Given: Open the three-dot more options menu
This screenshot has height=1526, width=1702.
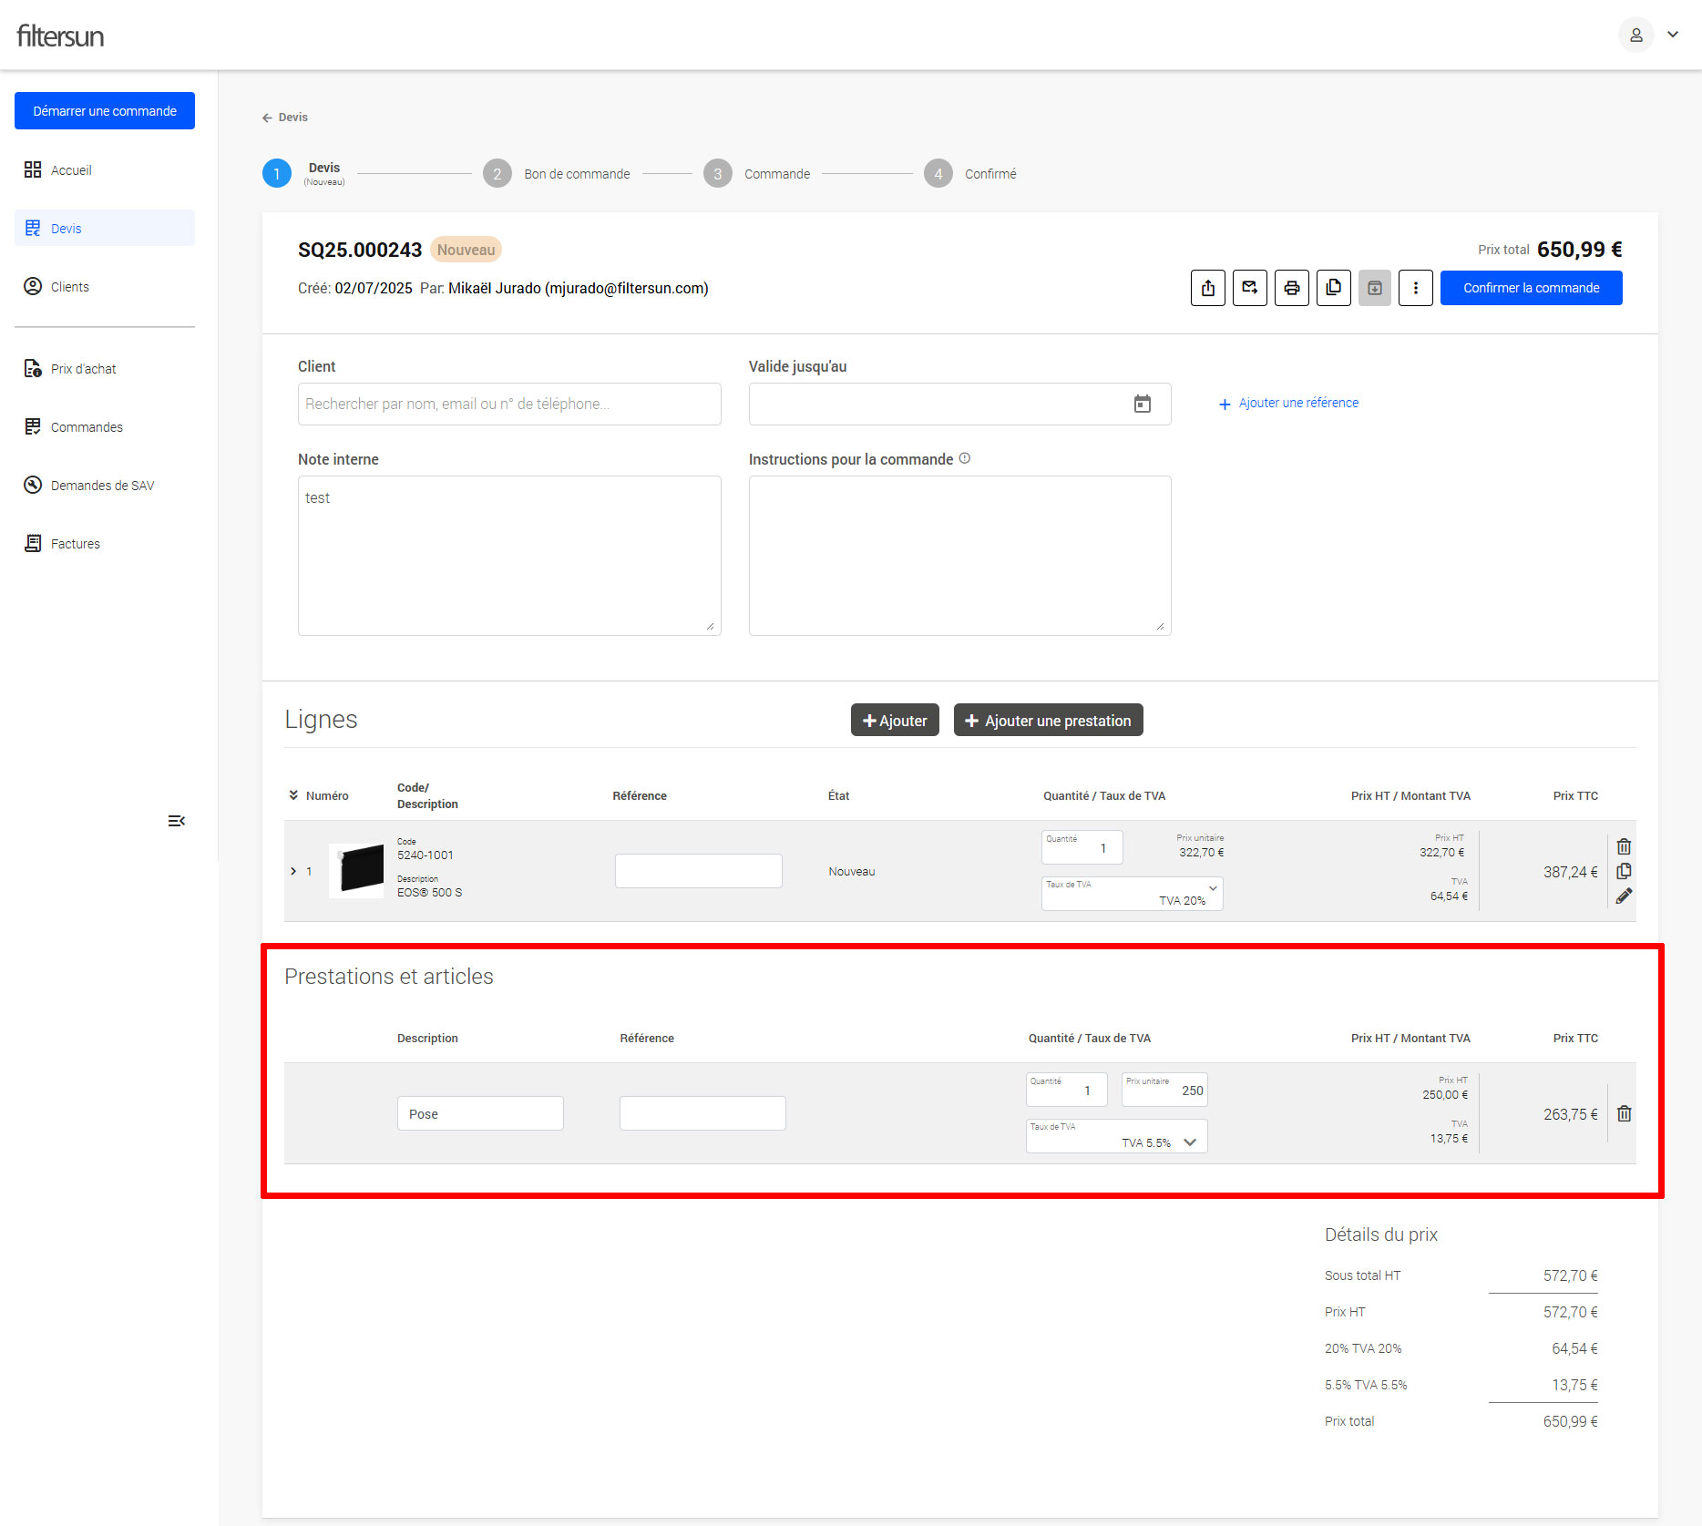Looking at the screenshot, I should (1415, 288).
